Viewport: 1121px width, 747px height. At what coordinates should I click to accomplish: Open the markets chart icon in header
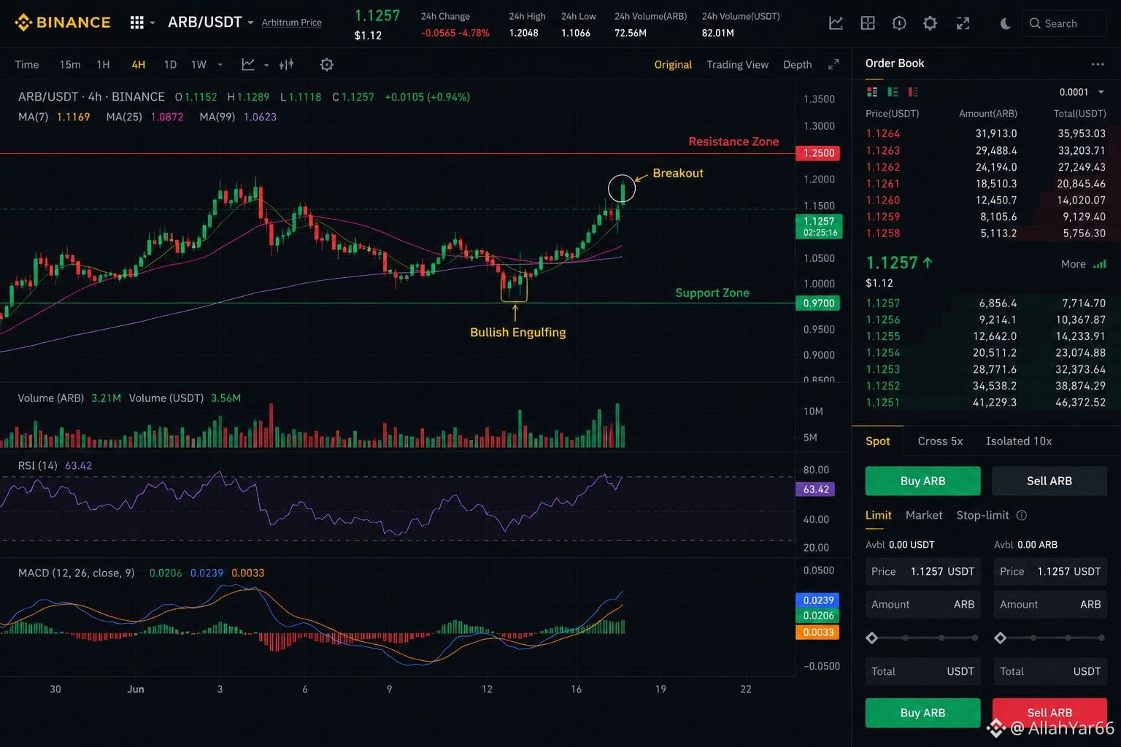(x=836, y=23)
